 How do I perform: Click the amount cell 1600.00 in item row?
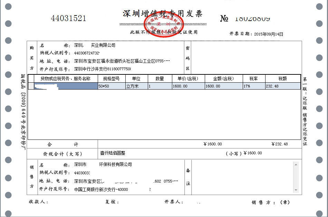tap(224, 86)
